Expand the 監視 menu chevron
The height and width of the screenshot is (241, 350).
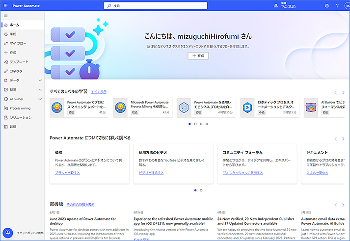(40, 90)
